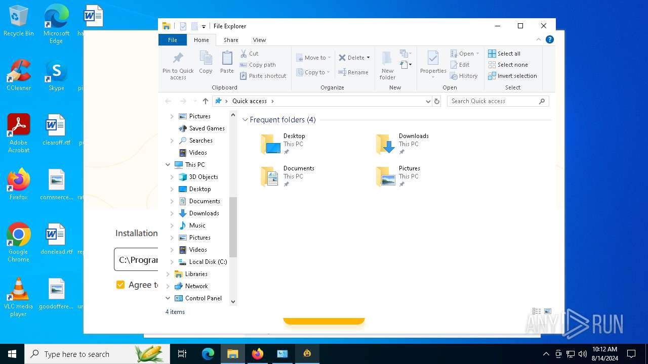
Task: Open Delete dropdown arrow
Action: click(368, 58)
